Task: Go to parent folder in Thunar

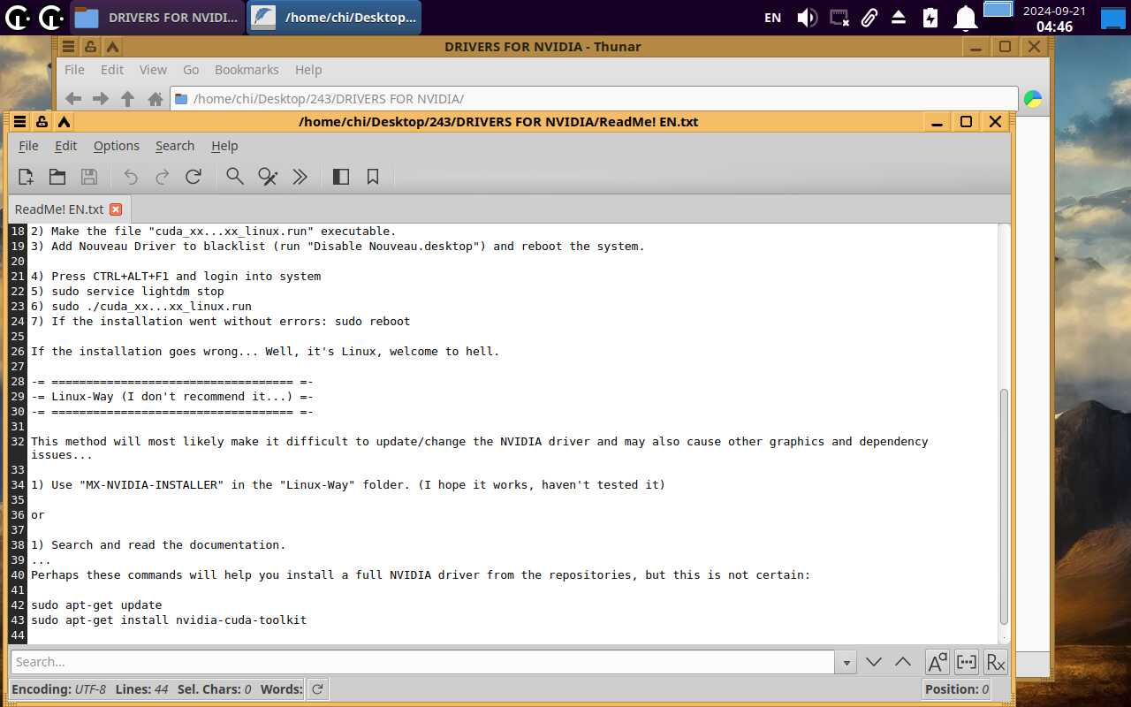Action: [128, 99]
